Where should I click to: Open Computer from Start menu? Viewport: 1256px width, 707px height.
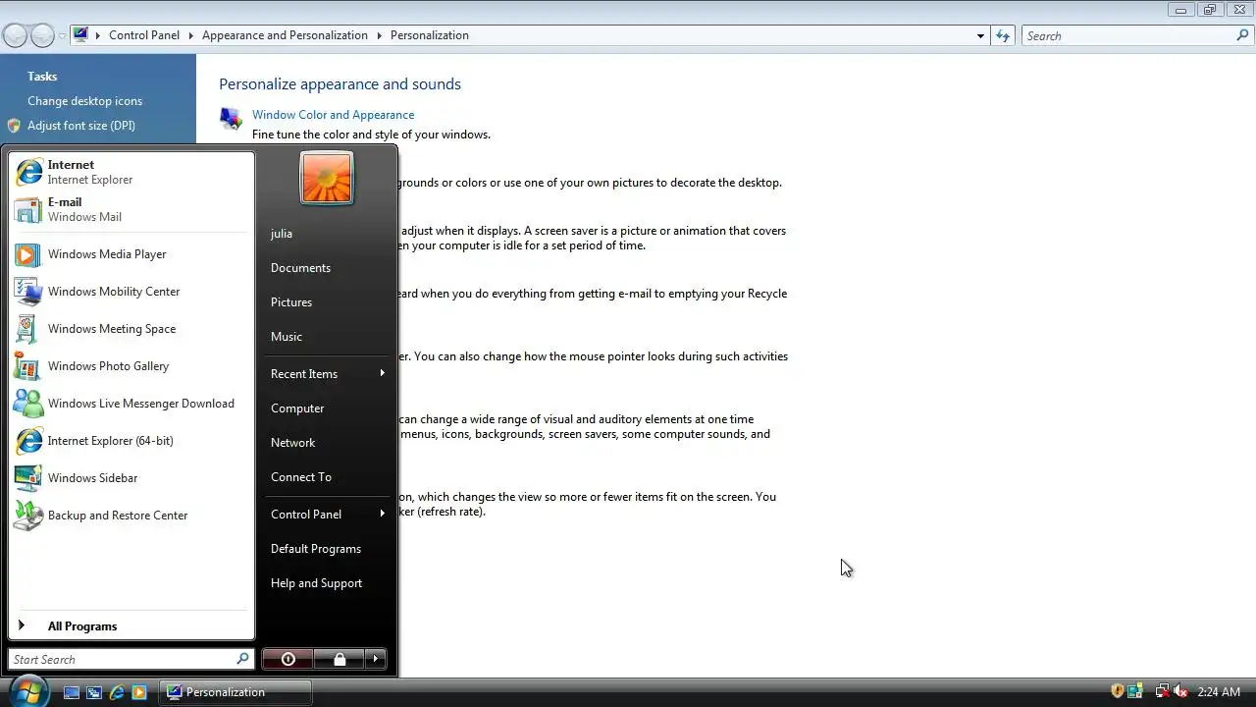point(297,408)
